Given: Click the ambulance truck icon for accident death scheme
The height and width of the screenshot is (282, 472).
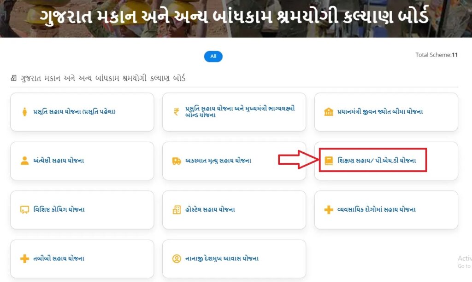Looking at the screenshot, I should 177,161.
